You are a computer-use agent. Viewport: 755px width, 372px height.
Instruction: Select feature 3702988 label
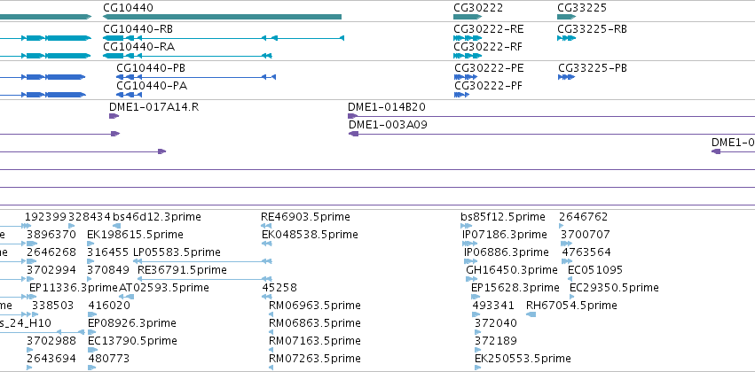(x=51, y=340)
